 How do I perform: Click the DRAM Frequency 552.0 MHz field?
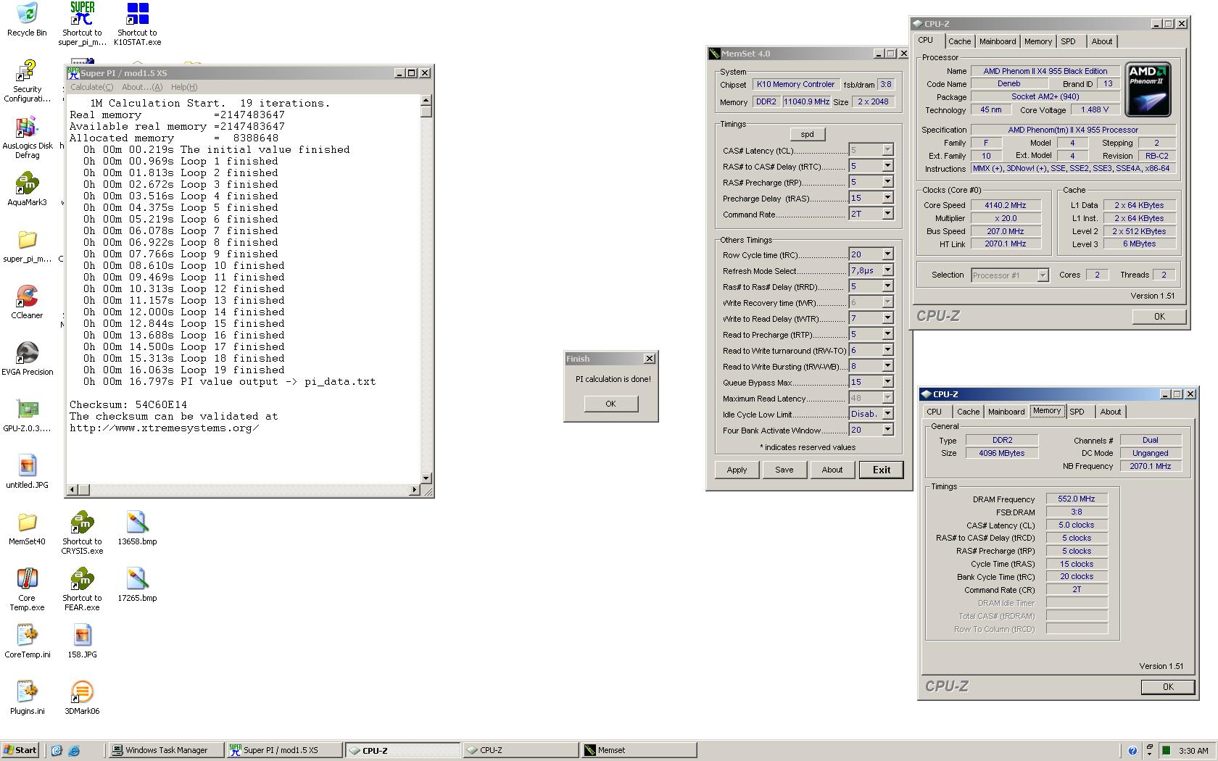click(1077, 499)
